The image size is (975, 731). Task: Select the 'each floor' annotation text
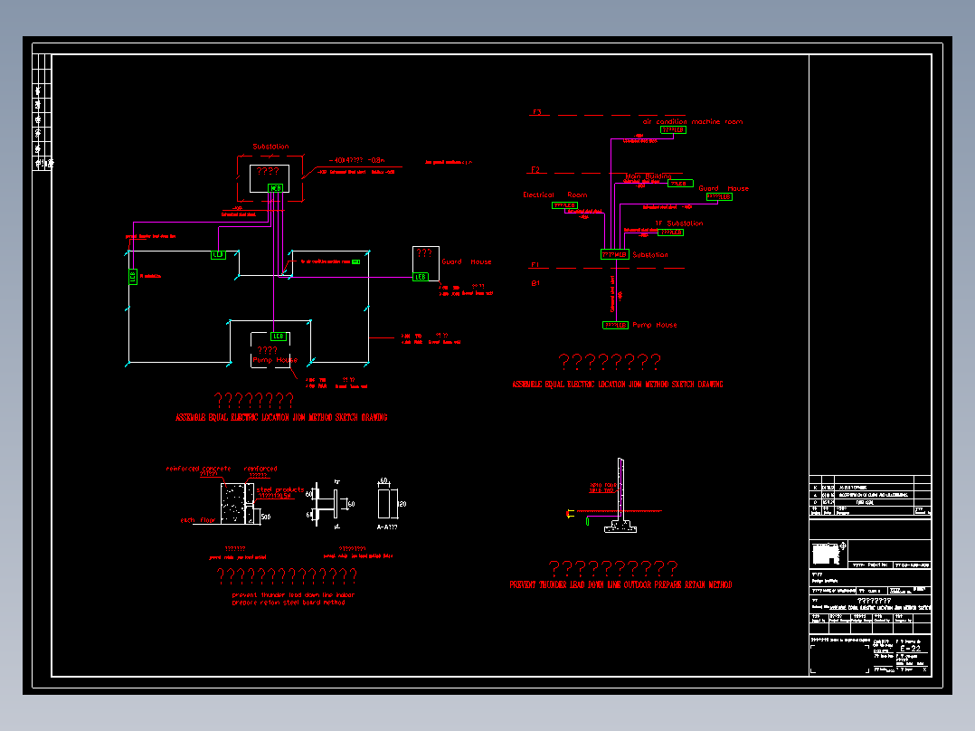click(198, 520)
